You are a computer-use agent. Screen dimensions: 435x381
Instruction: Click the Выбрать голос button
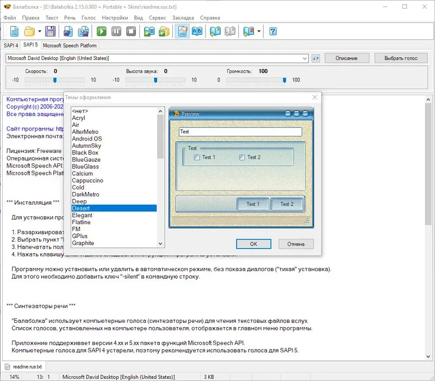401,58
